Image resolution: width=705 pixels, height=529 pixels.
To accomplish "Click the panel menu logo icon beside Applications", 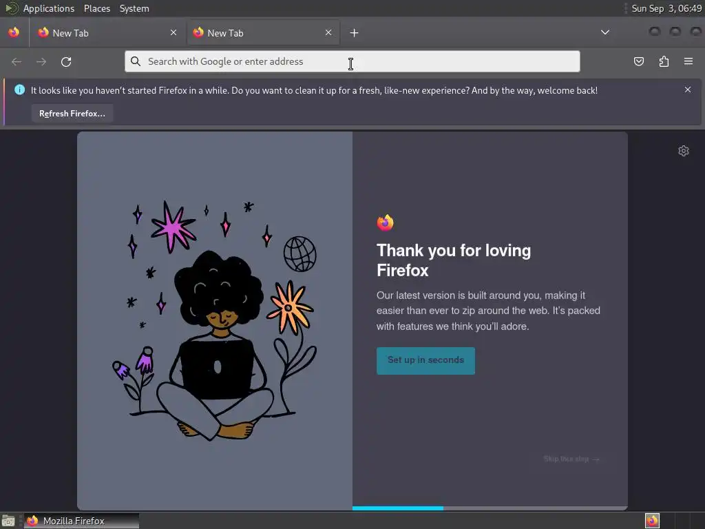I will click(11, 8).
